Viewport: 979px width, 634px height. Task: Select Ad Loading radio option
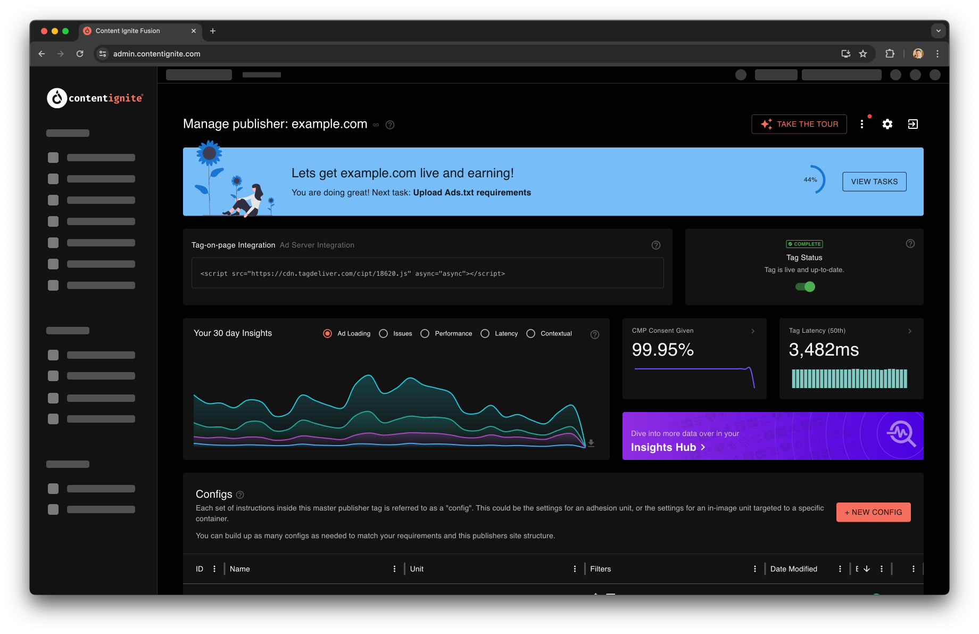(x=327, y=334)
